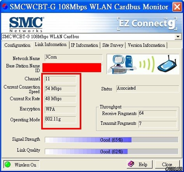This screenshot has height=172, width=184.
Task: Click the EZ Connect g logo
Action: (x=147, y=23)
